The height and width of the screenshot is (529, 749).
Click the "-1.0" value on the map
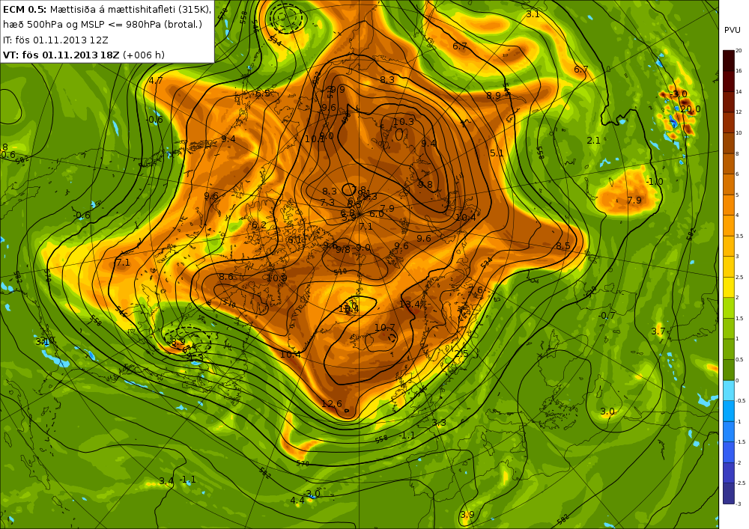(x=655, y=182)
